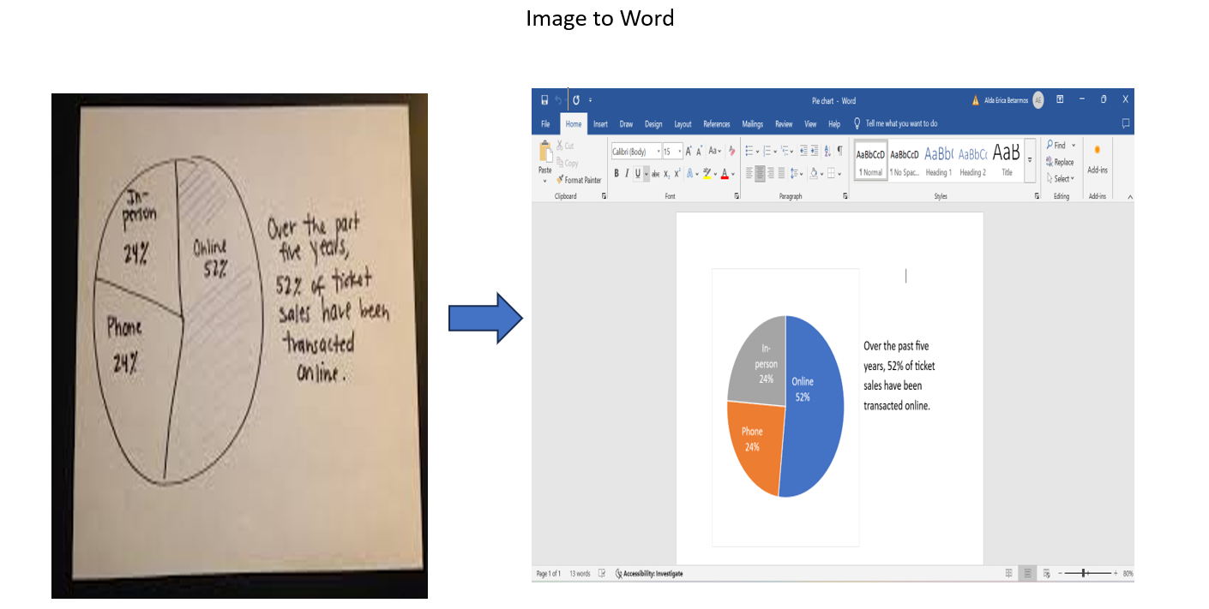Click the Align Right icon

pos(770,174)
